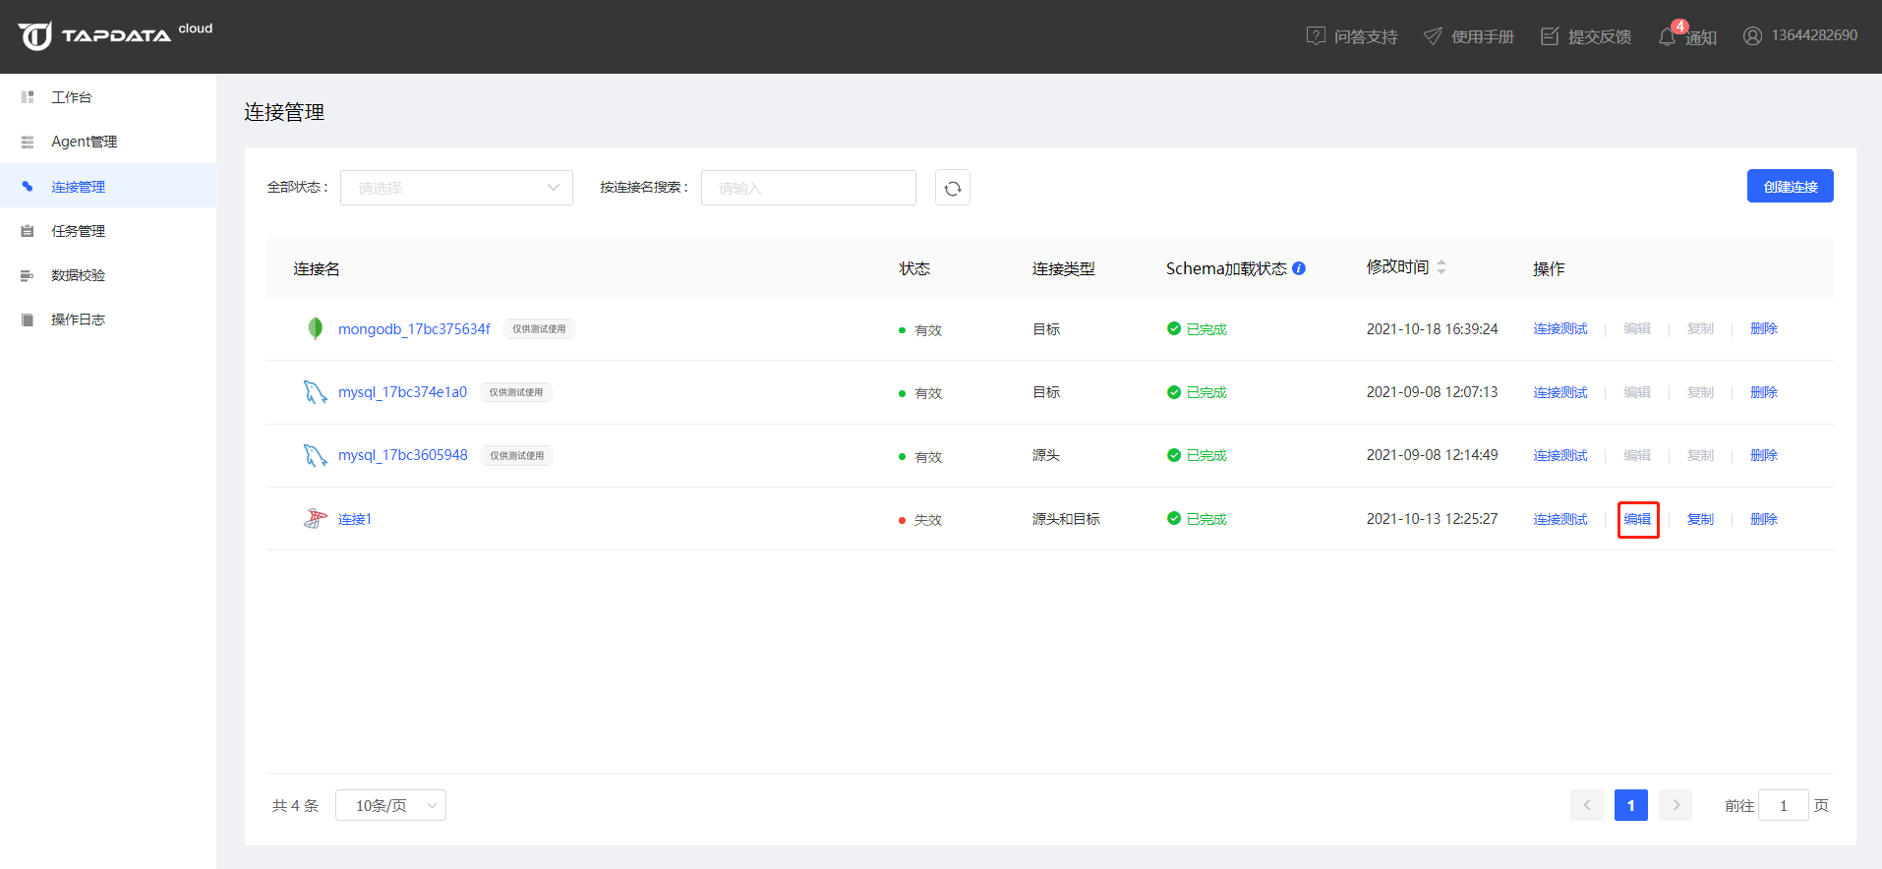Go to next page chevron
The height and width of the screenshot is (869, 1882).
[x=1676, y=805]
